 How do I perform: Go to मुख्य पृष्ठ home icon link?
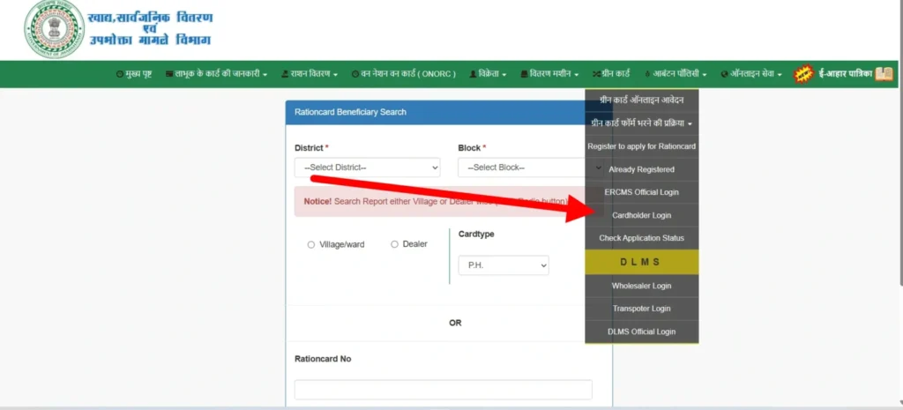(x=134, y=74)
